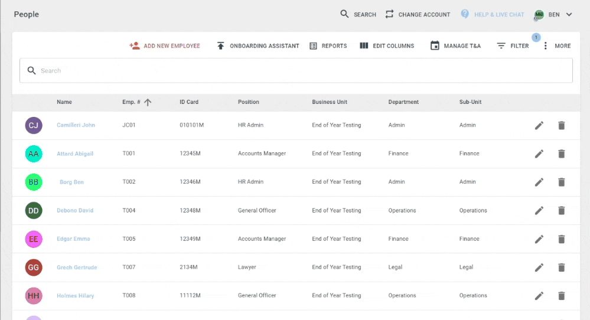Delete Debono David via trash icon
The width and height of the screenshot is (590, 320).
point(562,210)
